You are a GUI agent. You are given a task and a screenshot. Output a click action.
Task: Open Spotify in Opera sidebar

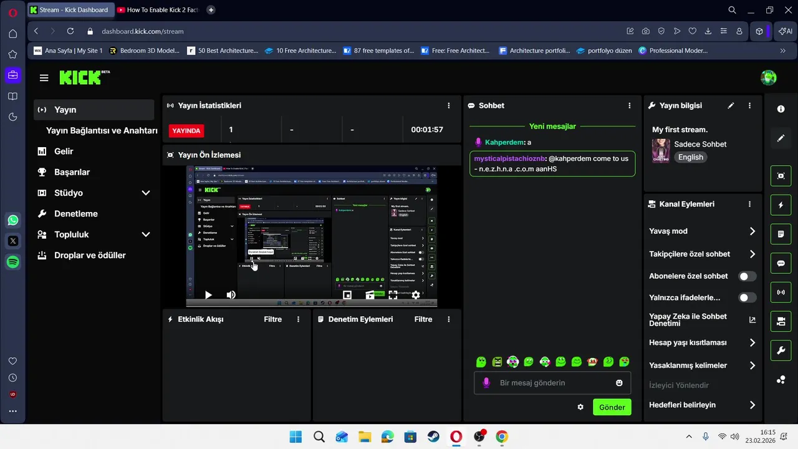12,262
